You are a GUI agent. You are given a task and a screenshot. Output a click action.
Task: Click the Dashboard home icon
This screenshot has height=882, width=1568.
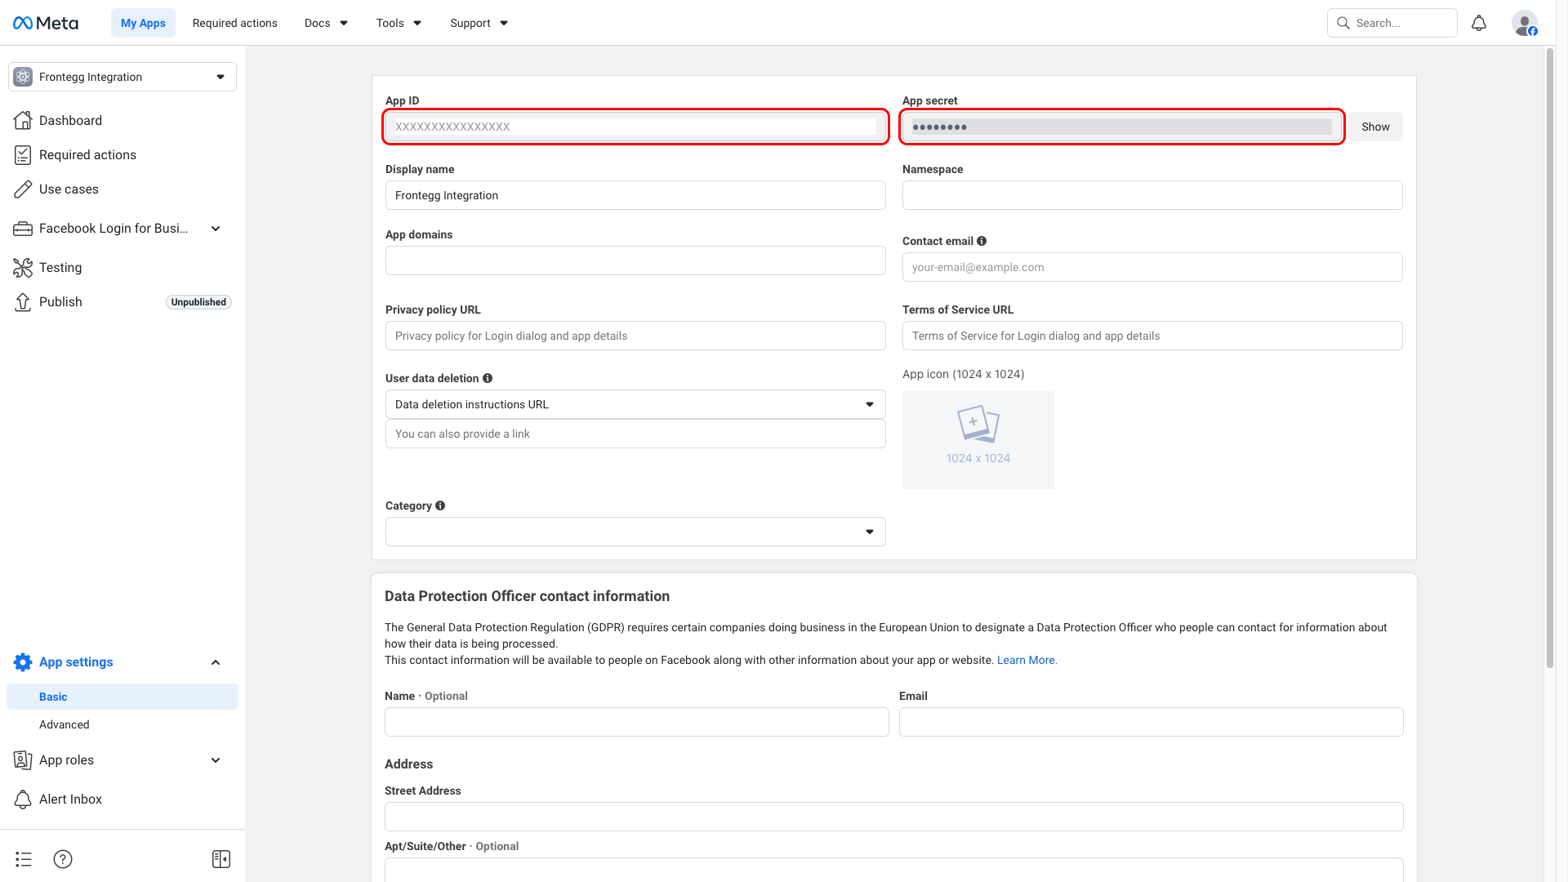pyautogui.click(x=23, y=120)
